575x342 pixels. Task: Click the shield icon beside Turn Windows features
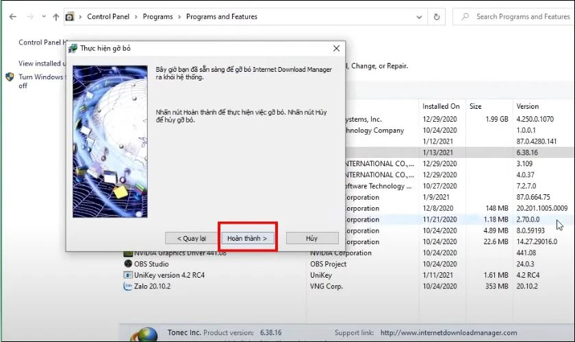(10, 78)
